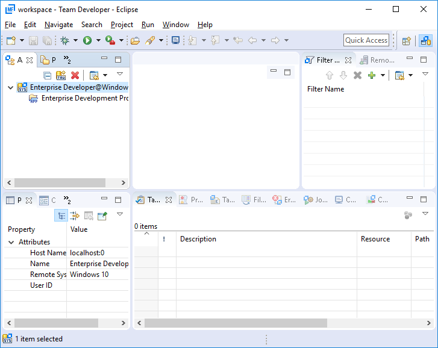Click the open folder toolbar icon
The height and width of the screenshot is (348, 438).
pyautogui.click(x=135, y=40)
